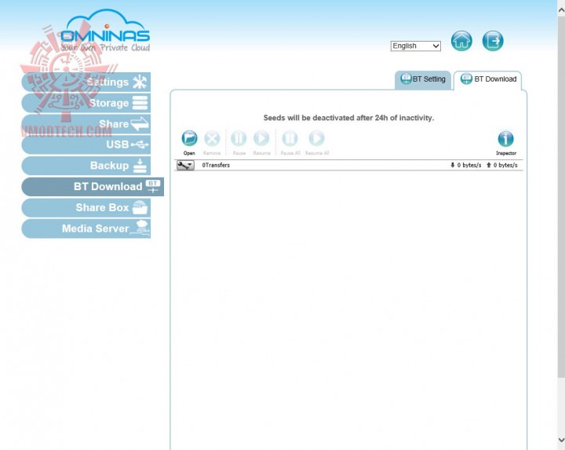Open the Share sidebar menu
The width and height of the screenshot is (565, 450).
tap(86, 124)
